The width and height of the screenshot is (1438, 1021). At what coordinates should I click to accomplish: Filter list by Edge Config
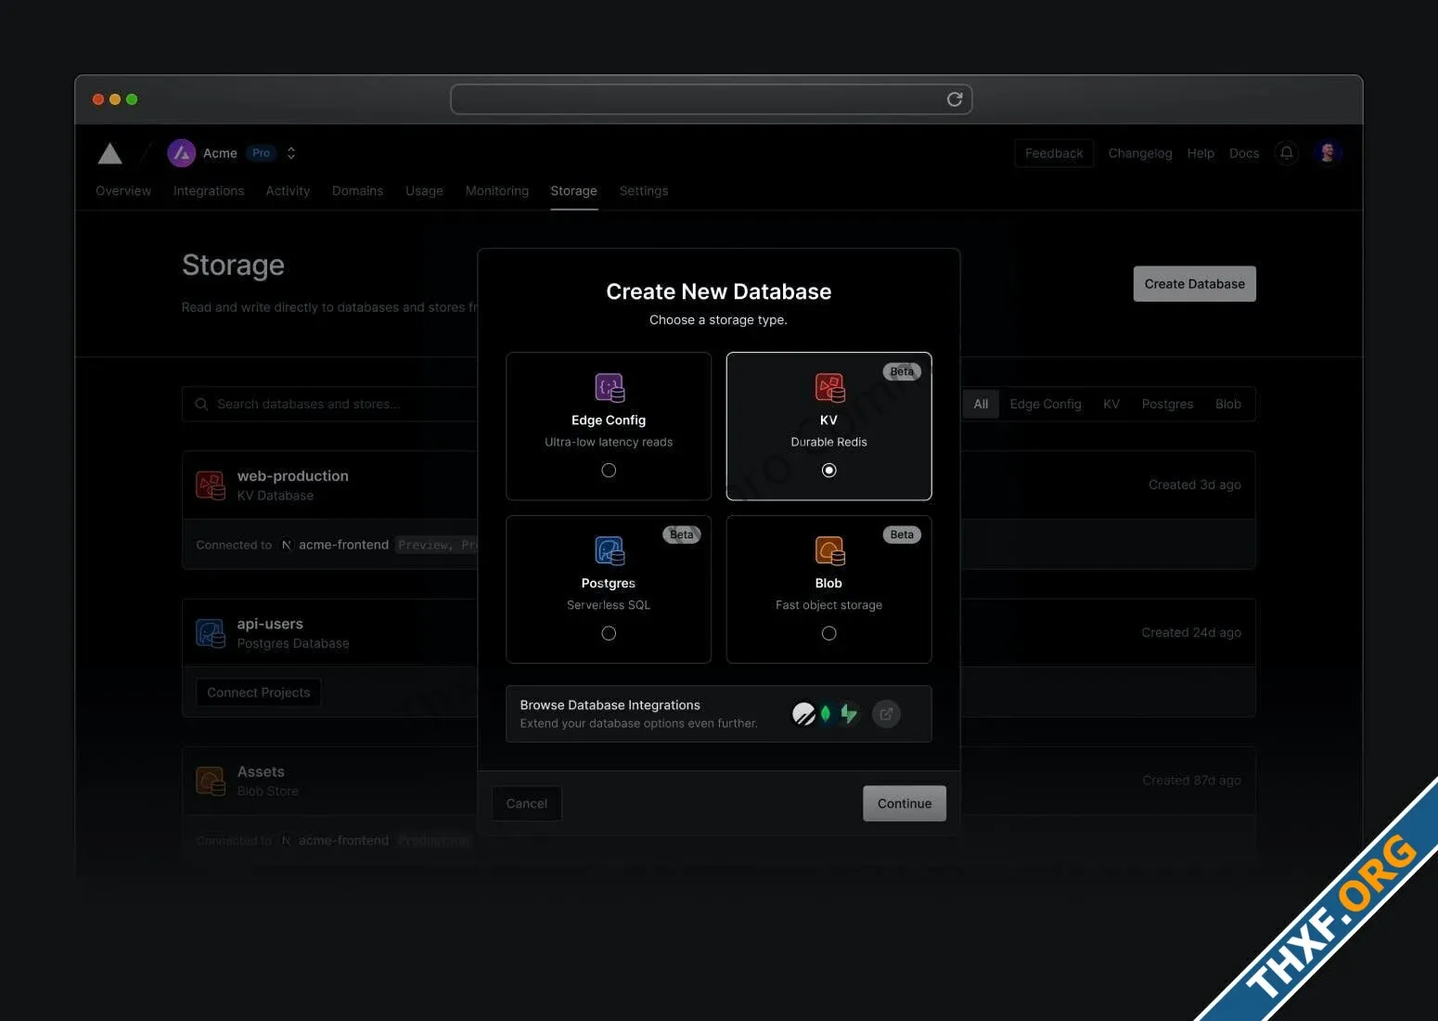pos(1046,404)
